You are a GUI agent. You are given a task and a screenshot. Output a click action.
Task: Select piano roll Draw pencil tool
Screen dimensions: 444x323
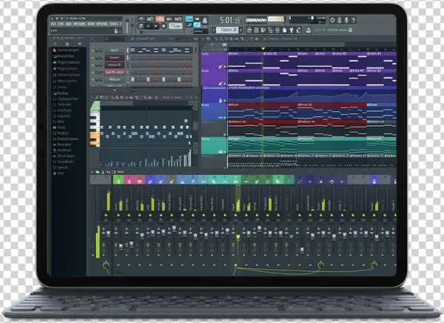(x=112, y=98)
